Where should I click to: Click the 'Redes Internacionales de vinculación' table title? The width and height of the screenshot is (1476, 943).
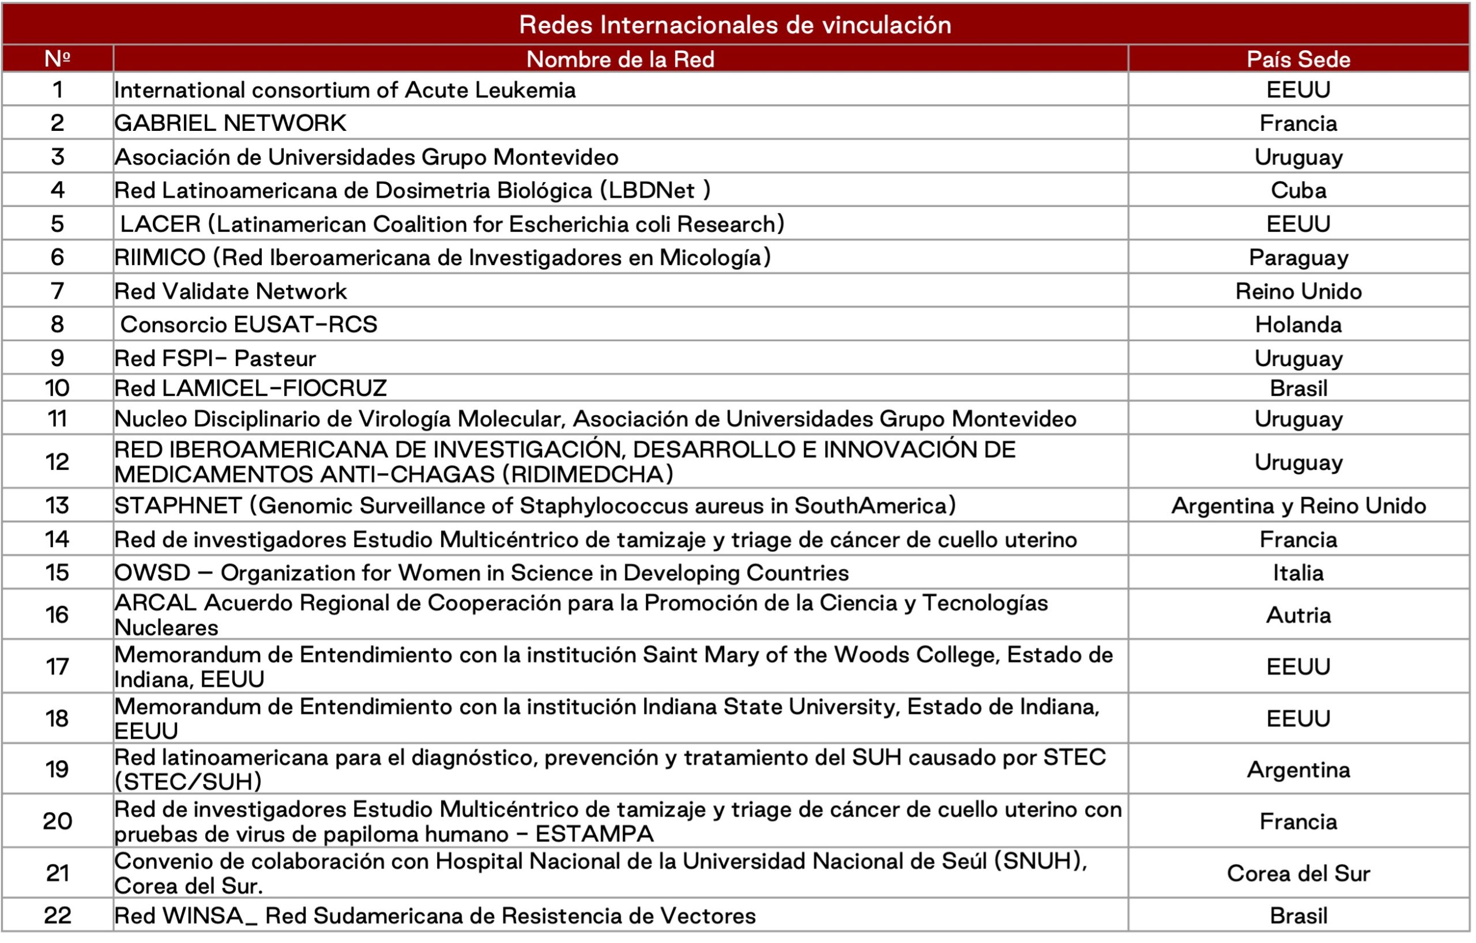point(735,25)
